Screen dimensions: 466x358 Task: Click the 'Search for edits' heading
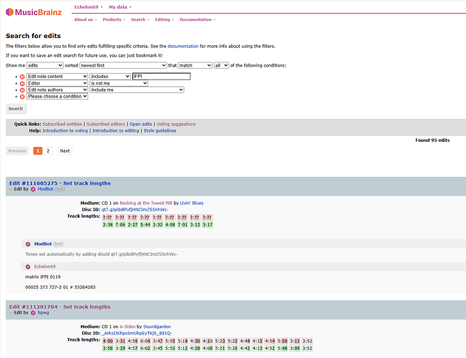tap(33, 36)
